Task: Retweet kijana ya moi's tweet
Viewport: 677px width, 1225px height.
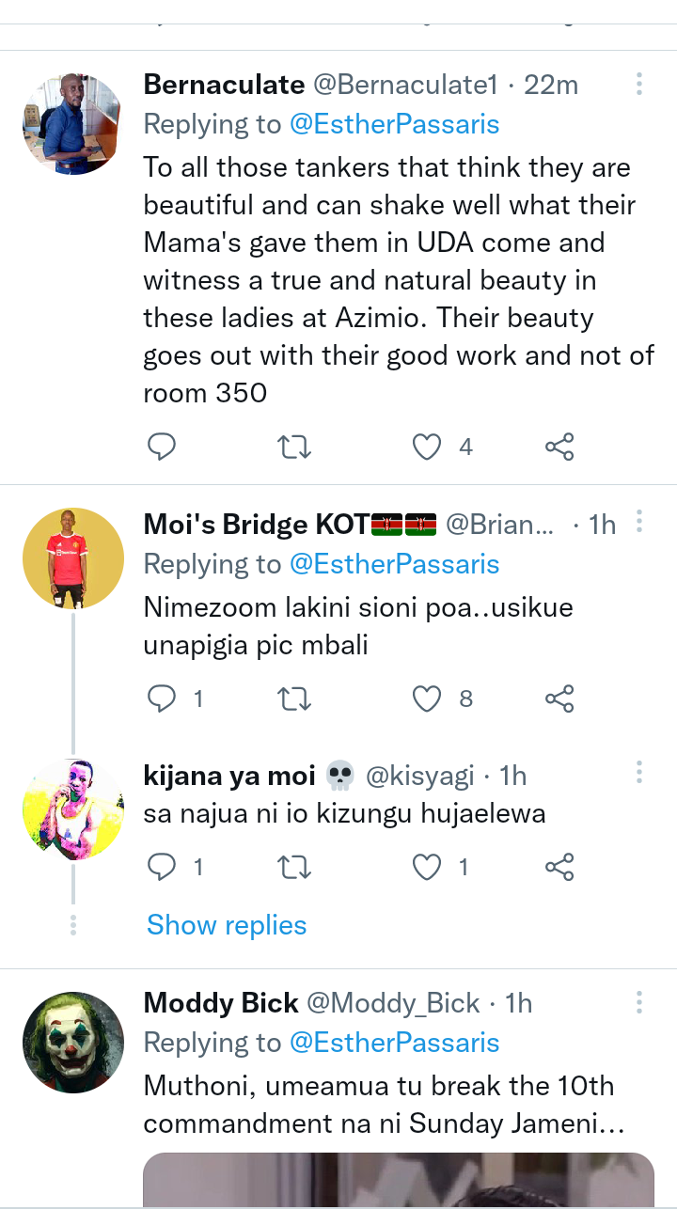Action: tap(295, 866)
